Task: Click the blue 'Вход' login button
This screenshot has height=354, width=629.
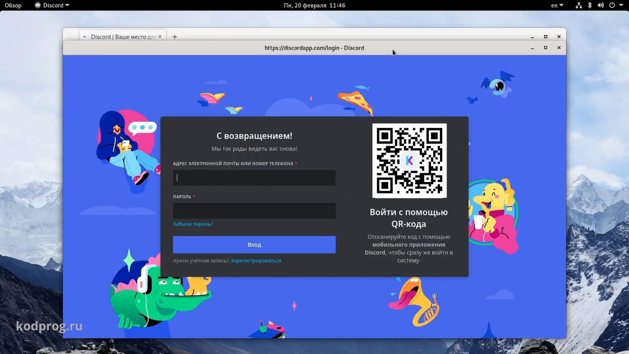Action: [x=254, y=245]
